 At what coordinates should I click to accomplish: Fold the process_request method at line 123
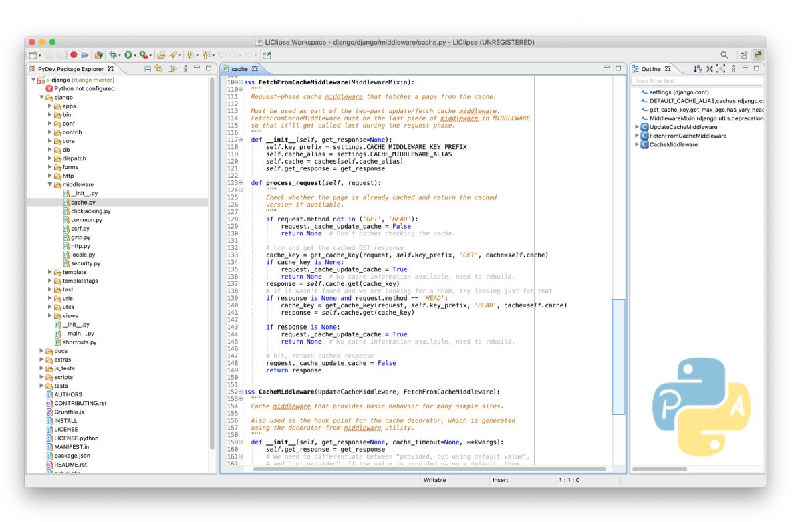(241, 183)
